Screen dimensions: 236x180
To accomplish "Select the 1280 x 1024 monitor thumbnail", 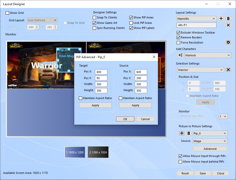I will pos(98,152).
